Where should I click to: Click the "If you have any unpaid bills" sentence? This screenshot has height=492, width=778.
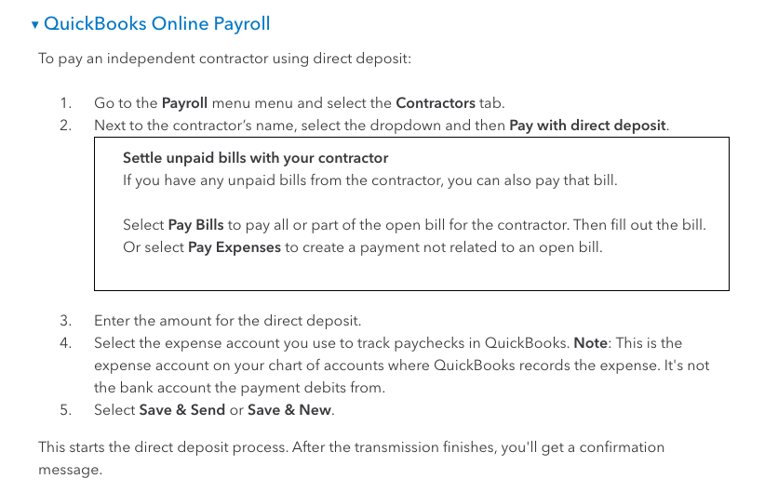click(x=369, y=180)
